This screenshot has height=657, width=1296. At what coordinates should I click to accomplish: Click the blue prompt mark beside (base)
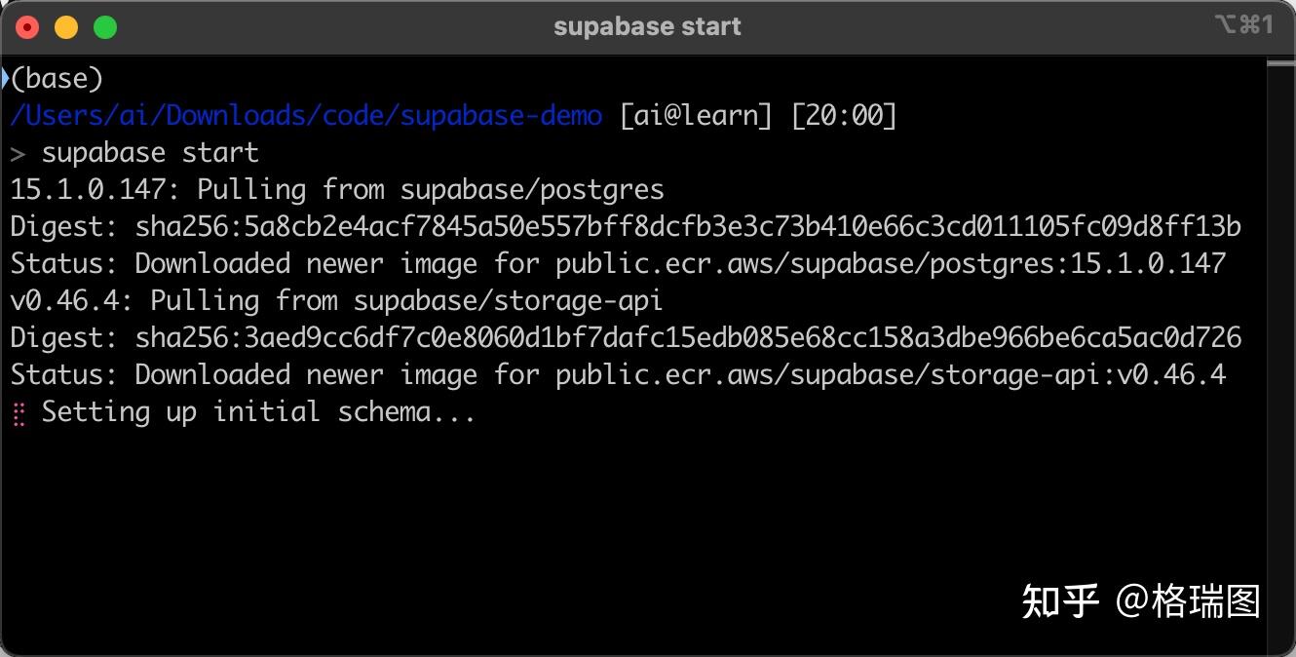coord(5,78)
